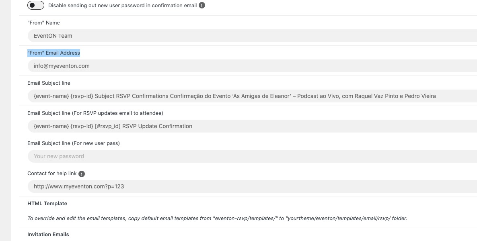This screenshot has width=477, height=241.
Task: Select the Invitation Emails section heading
Action: (x=48, y=234)
